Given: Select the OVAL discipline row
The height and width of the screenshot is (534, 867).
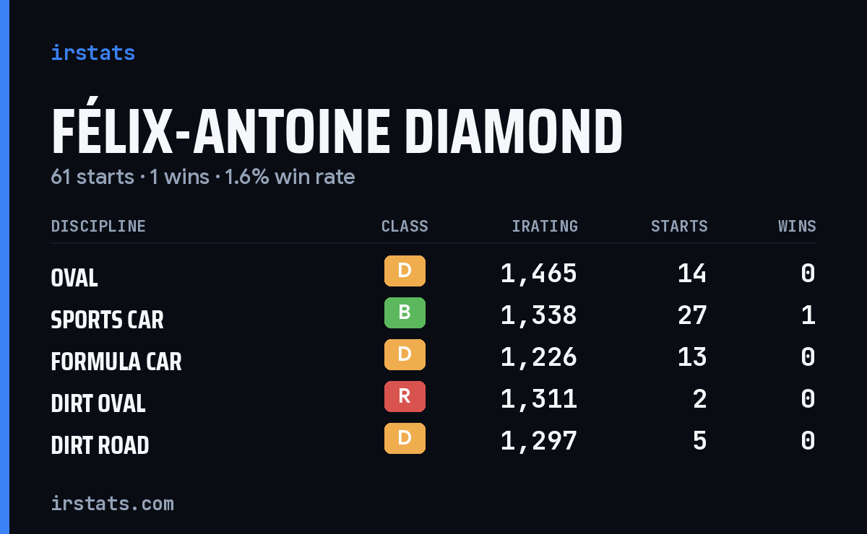Looking at the screenshot, I should 433,273.
